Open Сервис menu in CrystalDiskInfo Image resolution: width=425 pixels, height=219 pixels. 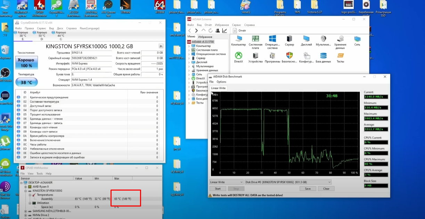[x=41, y=28]
